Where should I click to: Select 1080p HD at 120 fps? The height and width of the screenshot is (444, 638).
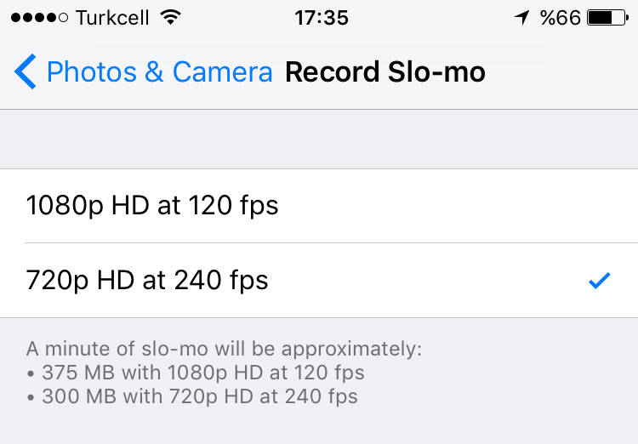pyautogui.click(x=319, y=206)
